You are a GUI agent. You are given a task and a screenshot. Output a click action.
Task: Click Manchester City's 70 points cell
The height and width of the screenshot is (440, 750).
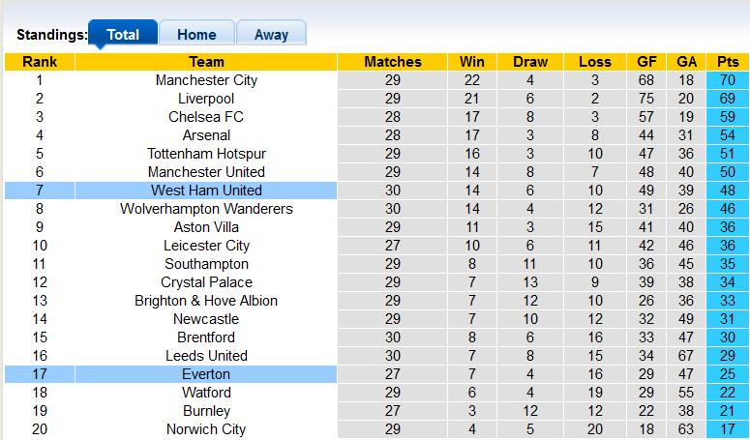pos(728,80)
